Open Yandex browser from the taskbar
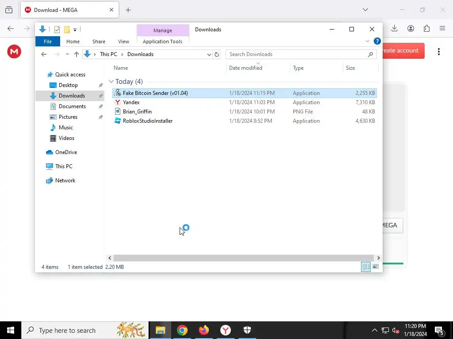The image size is (453, 339). tap(225, 330)
